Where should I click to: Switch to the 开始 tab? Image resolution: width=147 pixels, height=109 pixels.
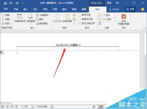coord(16,9)
